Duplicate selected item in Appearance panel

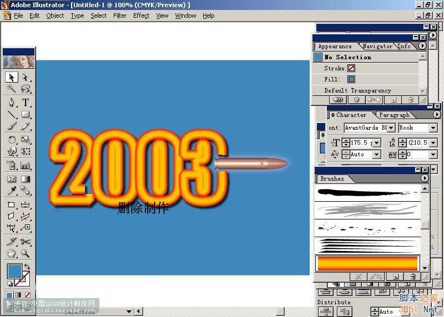click(393, 100)
